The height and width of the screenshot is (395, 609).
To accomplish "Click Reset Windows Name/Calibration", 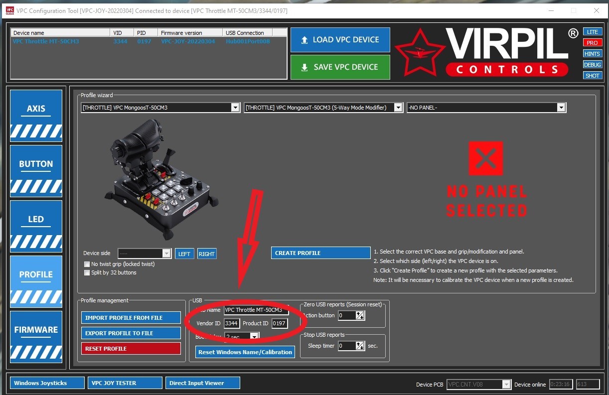I will [x=245, y=352].
